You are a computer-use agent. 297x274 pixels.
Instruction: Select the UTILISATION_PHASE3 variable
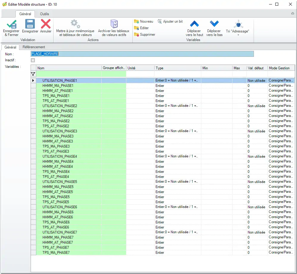[60, 131]
